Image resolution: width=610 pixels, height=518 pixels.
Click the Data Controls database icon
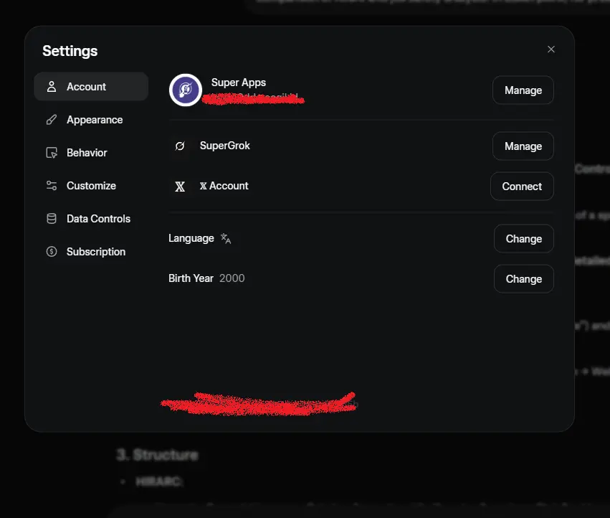pyautogui.click(x=52, y=219)
